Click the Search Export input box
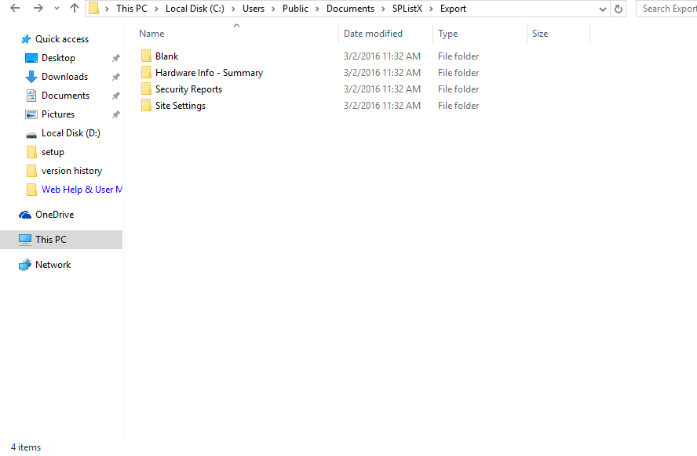697x456 pixels. [x=668, y=9]
